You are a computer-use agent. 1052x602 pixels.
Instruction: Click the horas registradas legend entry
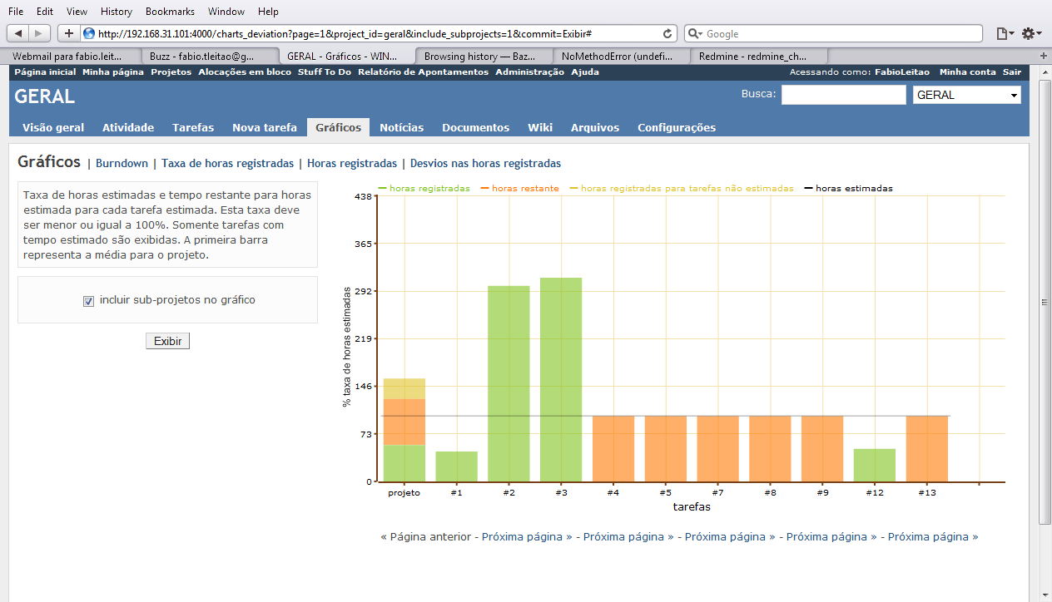coord(424,189)
